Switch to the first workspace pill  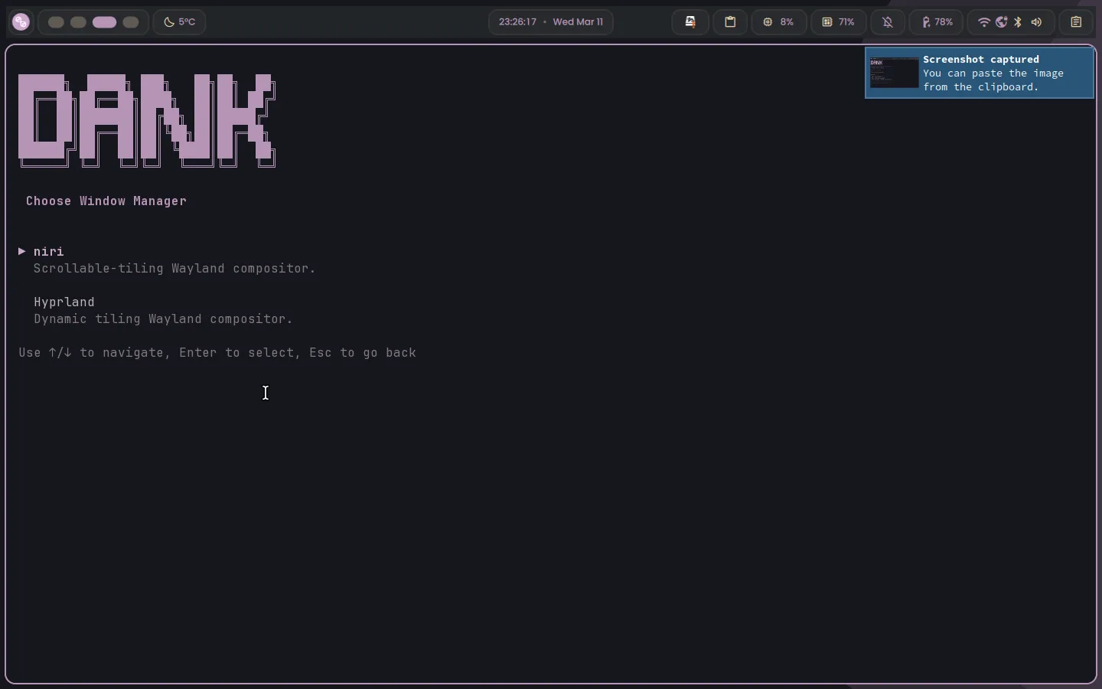(x=55, y=22)
